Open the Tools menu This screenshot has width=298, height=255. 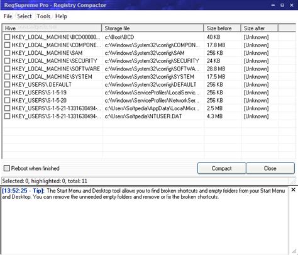[43, 16]
